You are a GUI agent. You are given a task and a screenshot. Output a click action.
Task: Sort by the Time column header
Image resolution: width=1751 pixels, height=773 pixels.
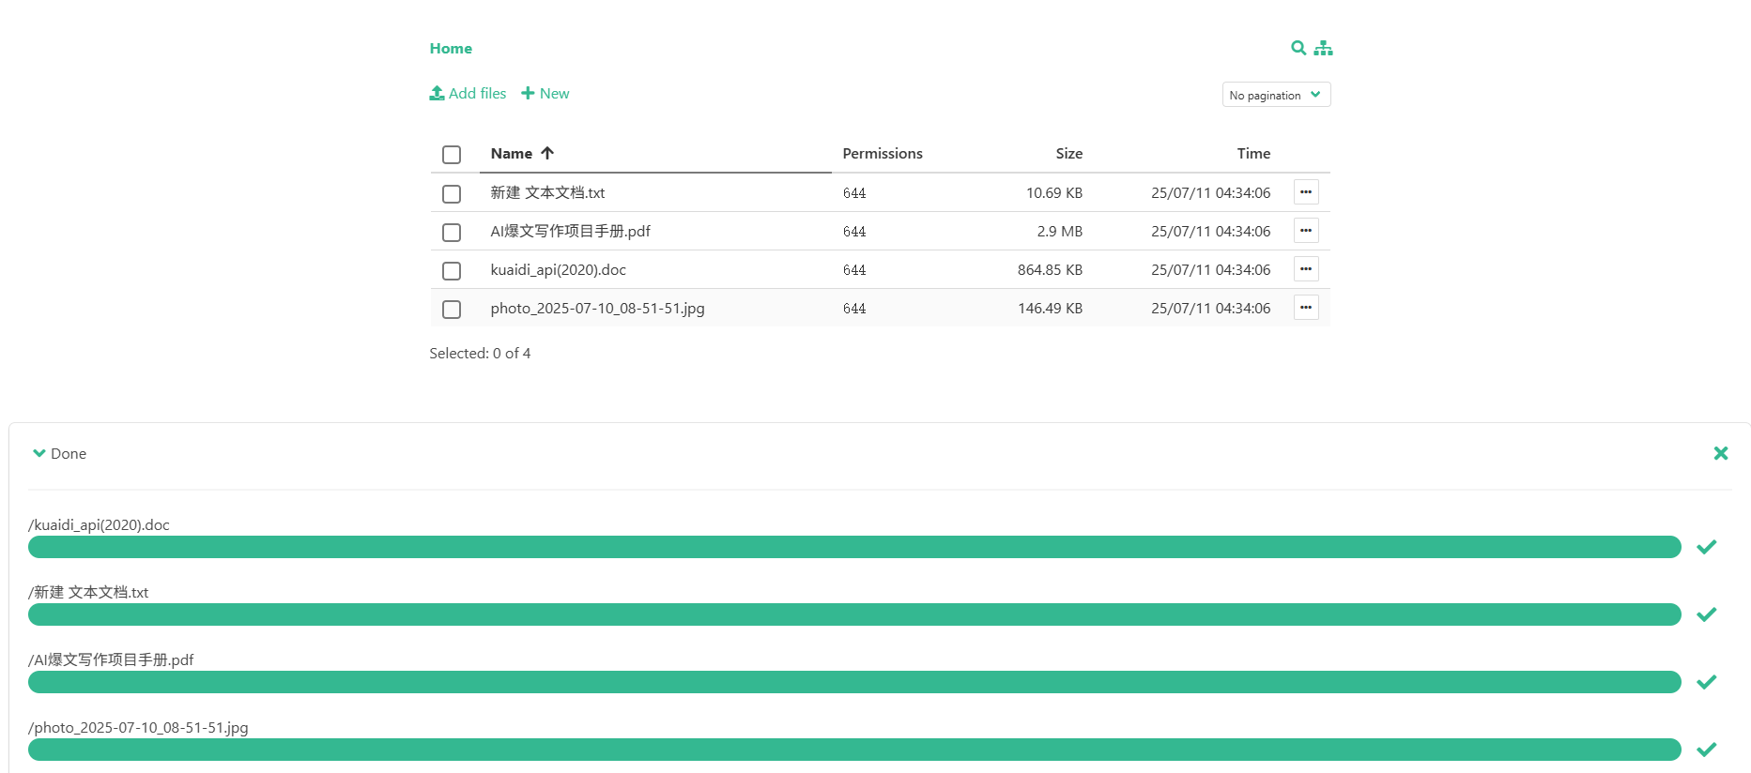pyautogui.click(x=1253, y=154)
